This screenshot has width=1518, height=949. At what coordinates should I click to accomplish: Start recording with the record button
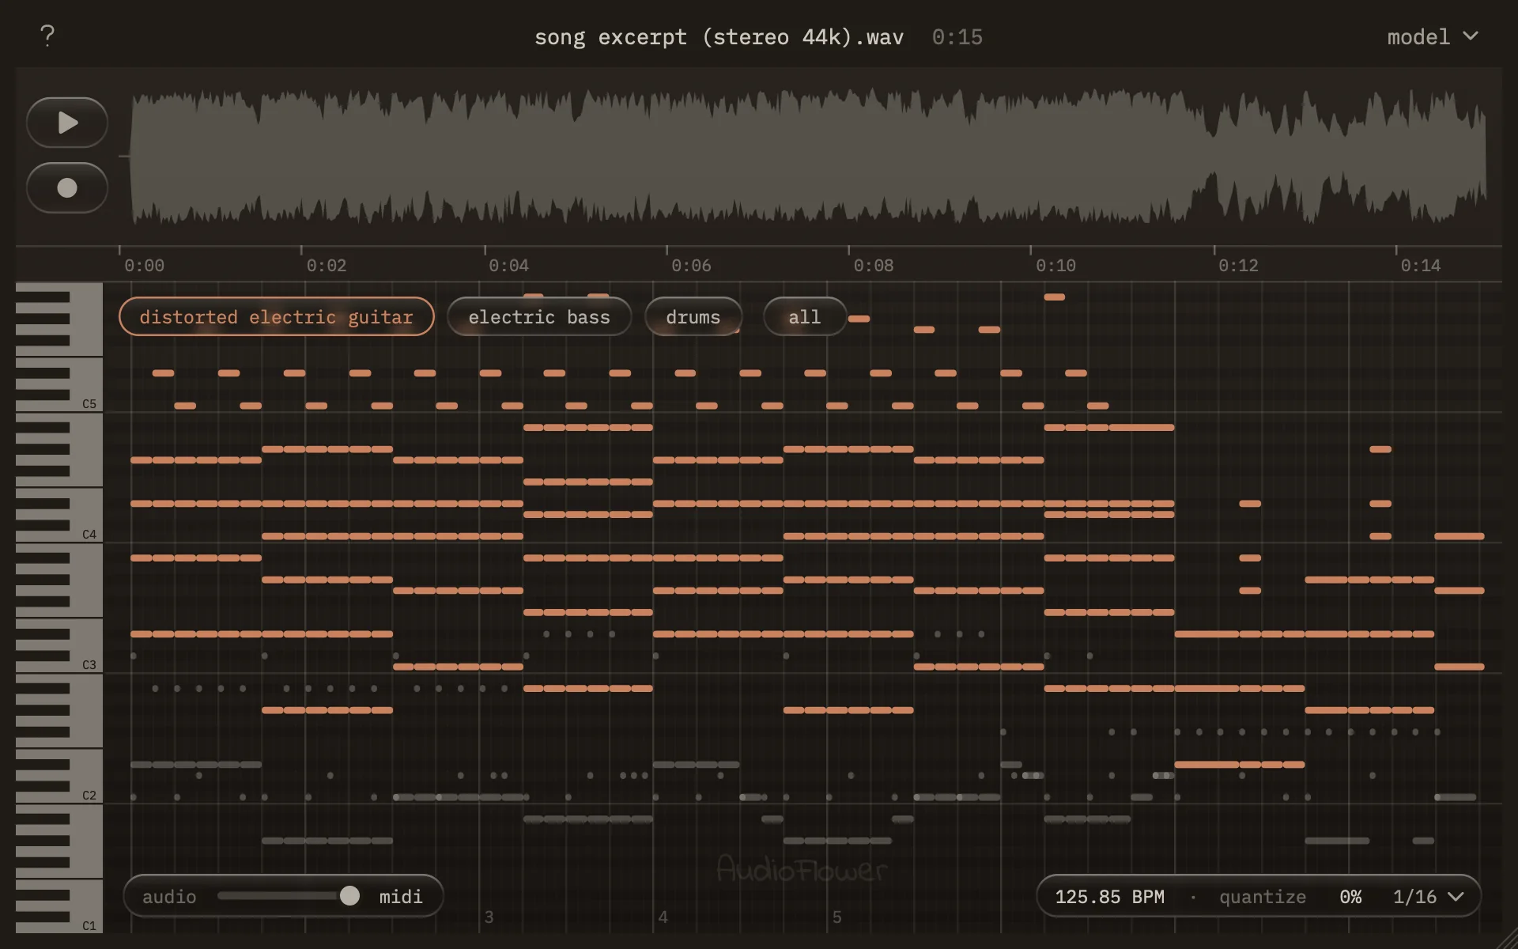pos(67,187)
